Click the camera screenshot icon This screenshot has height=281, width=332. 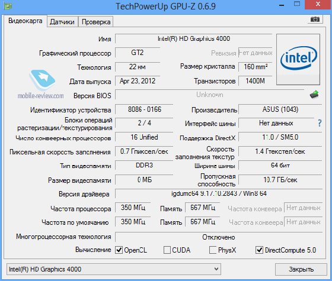315,20
